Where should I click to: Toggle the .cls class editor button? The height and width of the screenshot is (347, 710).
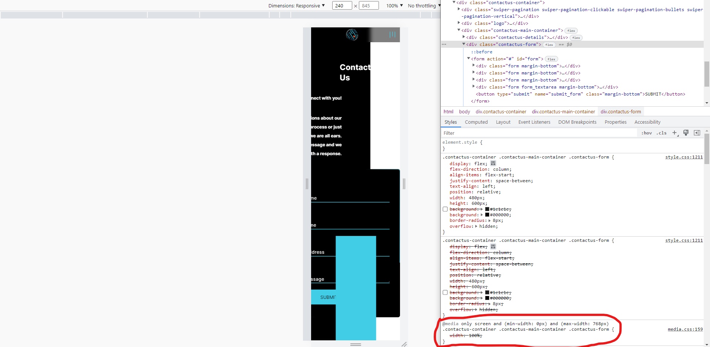[x=661, y=133]
